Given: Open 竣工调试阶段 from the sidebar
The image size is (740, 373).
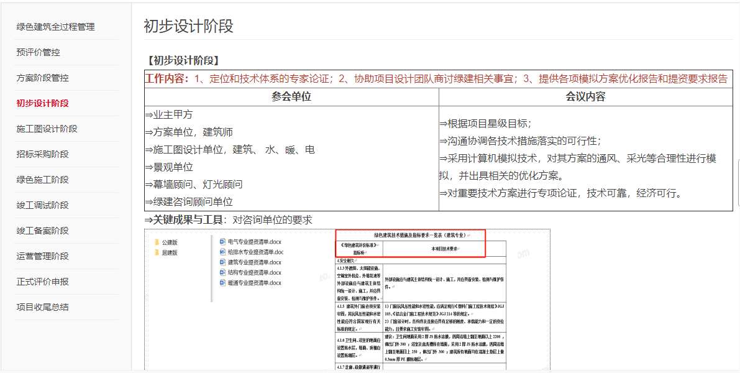Looking at the screenshot, I should tap(42, 205).
